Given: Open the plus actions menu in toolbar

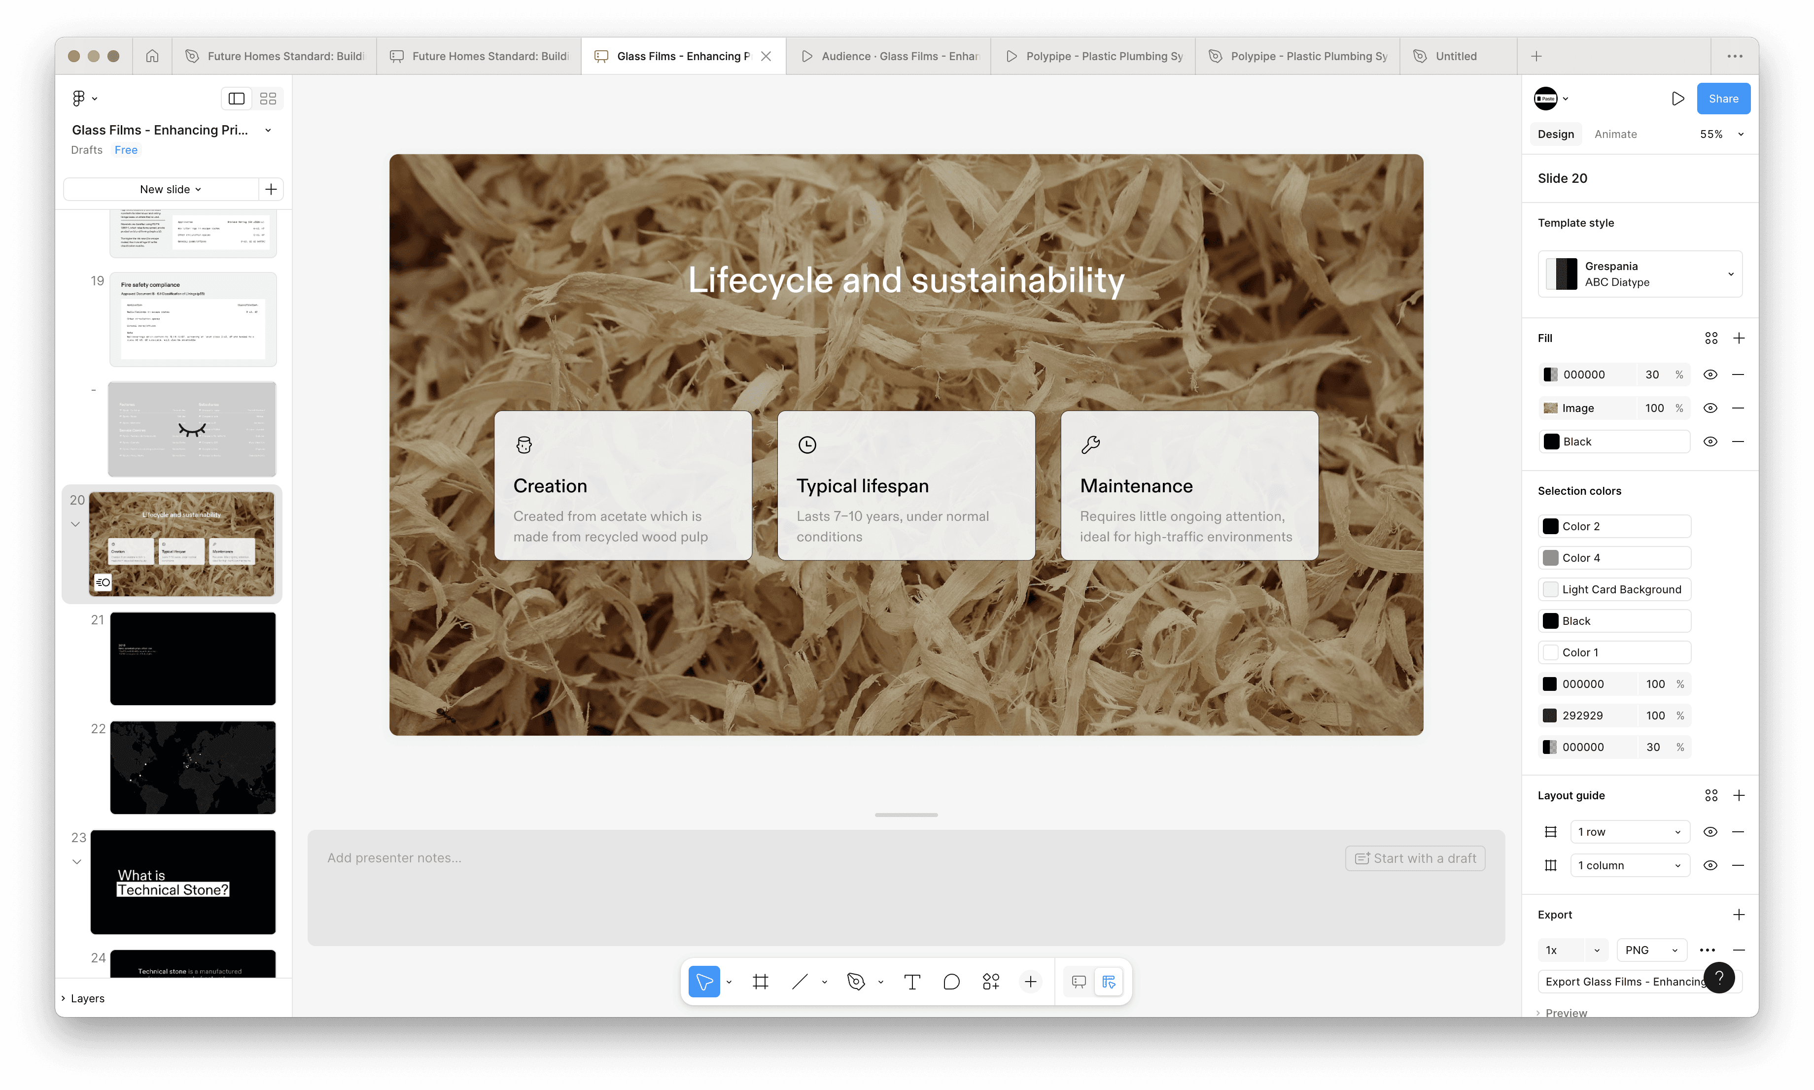Looking at the screenshot, I should (1031, 981).
